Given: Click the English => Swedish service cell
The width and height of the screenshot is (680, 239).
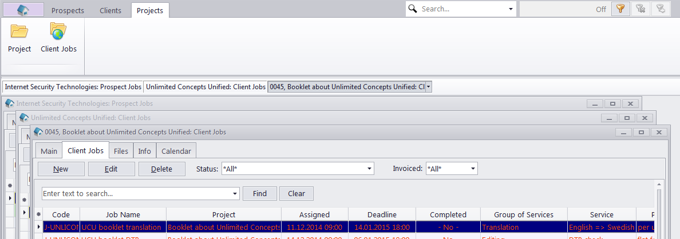Looking at the screenshot, I should [602, 228].
